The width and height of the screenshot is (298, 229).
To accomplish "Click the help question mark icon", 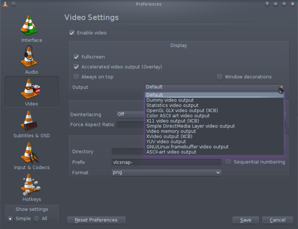I will 267,4.
